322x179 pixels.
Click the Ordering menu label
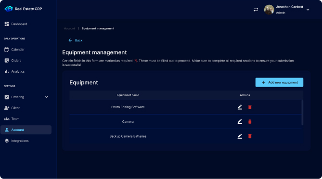click(x=18, y=97)
